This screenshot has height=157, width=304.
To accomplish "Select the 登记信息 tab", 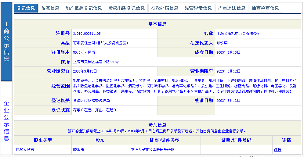I will click(26, 8).
